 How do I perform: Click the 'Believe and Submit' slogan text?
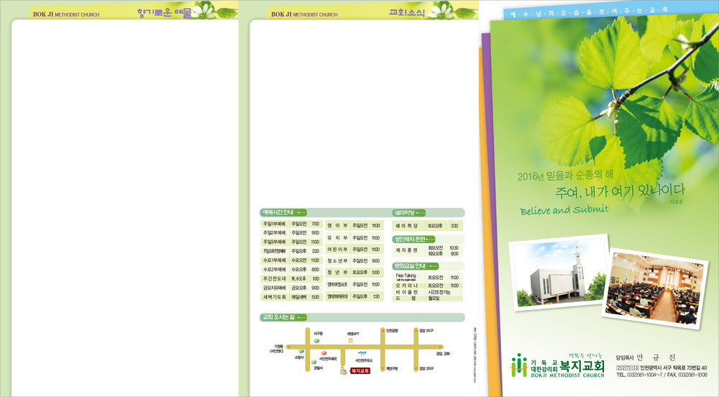(x=564, y=209)
